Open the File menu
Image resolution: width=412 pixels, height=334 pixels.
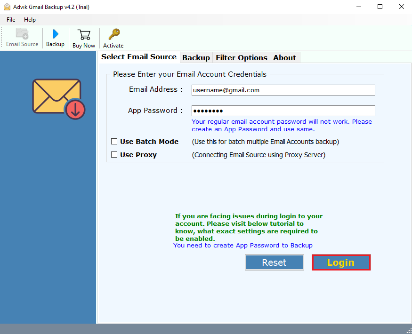[11, 20]
